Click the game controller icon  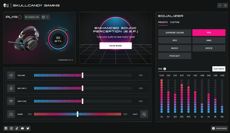point(11,114)
